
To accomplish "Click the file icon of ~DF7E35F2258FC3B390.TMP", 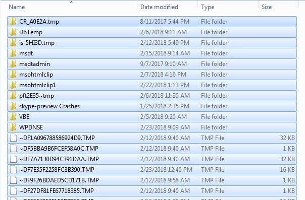I will coord(13,170).
